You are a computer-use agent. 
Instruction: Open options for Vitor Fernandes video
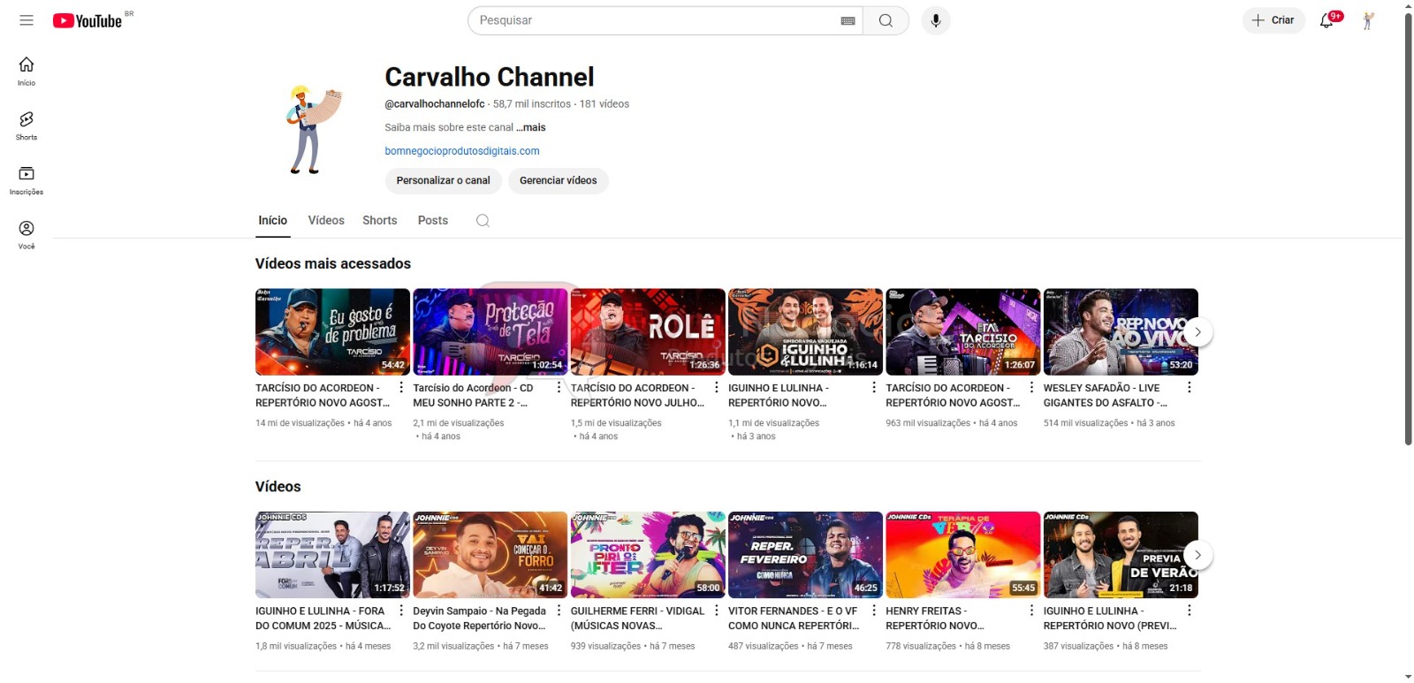[x=874, y=611]
